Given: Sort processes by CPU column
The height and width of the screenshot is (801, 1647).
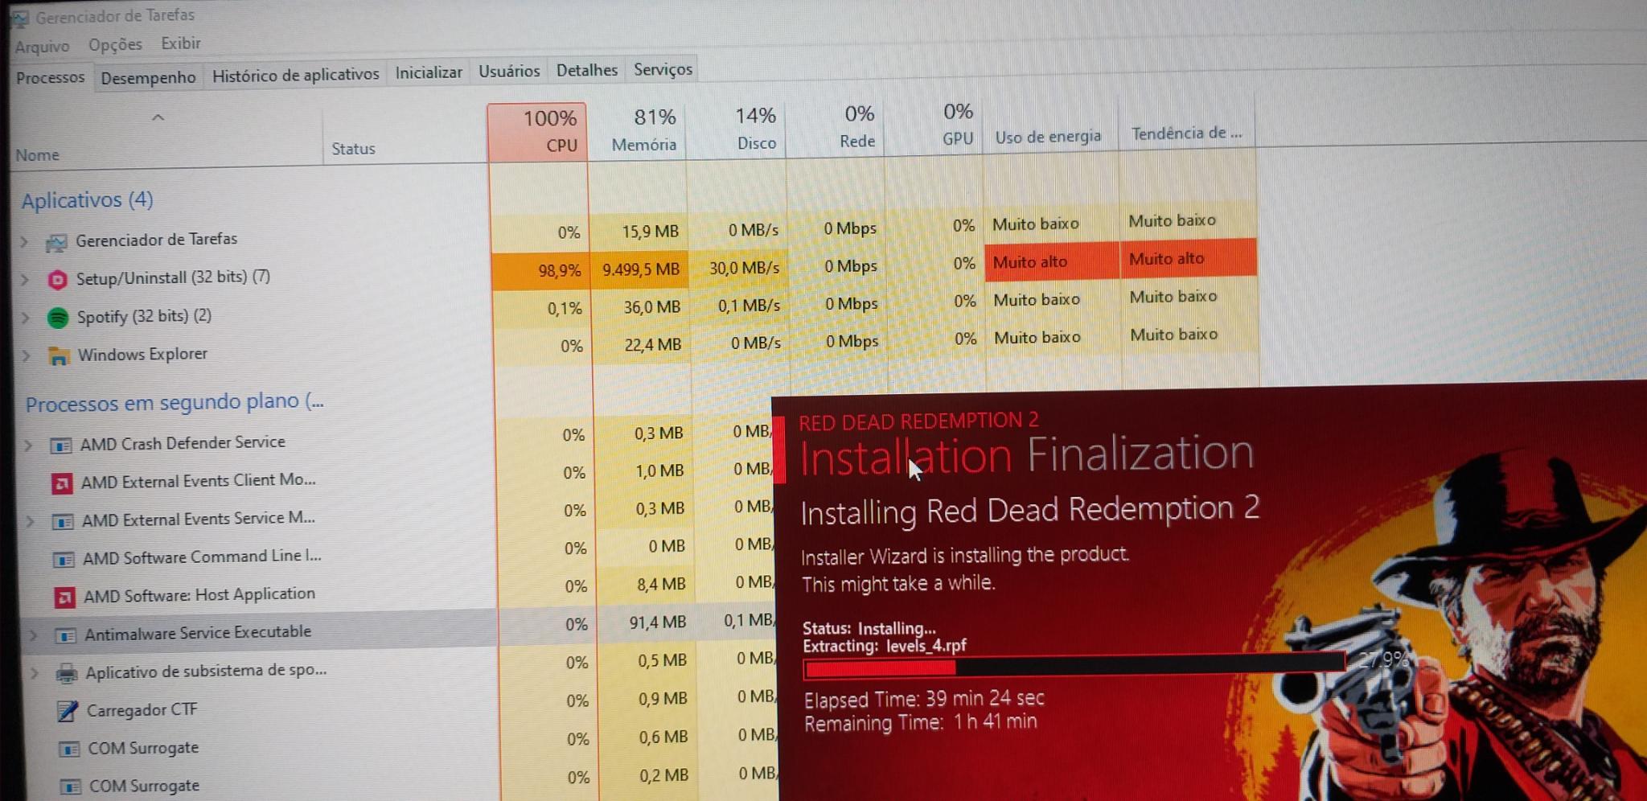Looking at the screenshot, I should (537, 132).
